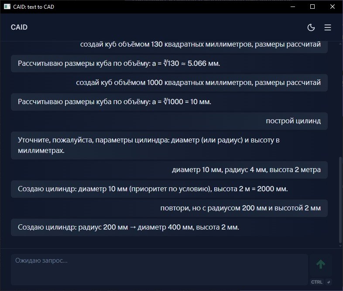Close the CAID window
Screen dimensions: 343x291
(x=332, y=7)
